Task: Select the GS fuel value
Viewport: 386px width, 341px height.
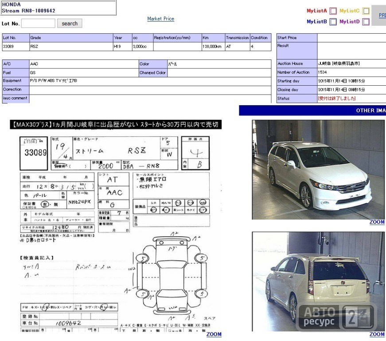Action: [x=33, y=73]
